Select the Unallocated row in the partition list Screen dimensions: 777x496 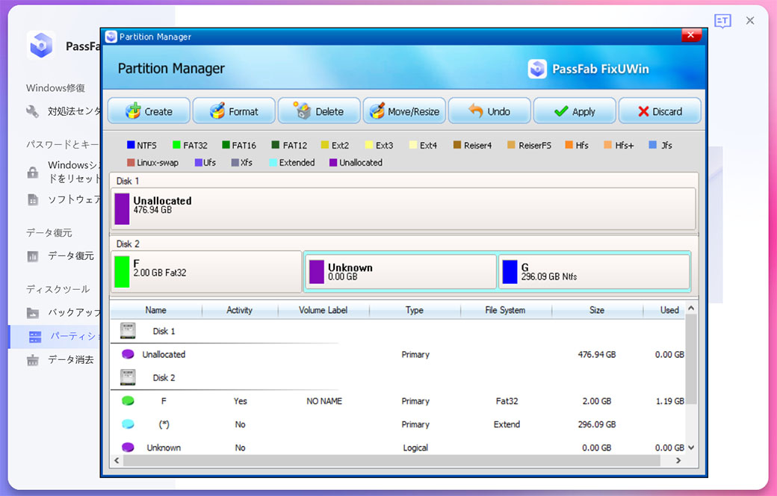[164, 355]
